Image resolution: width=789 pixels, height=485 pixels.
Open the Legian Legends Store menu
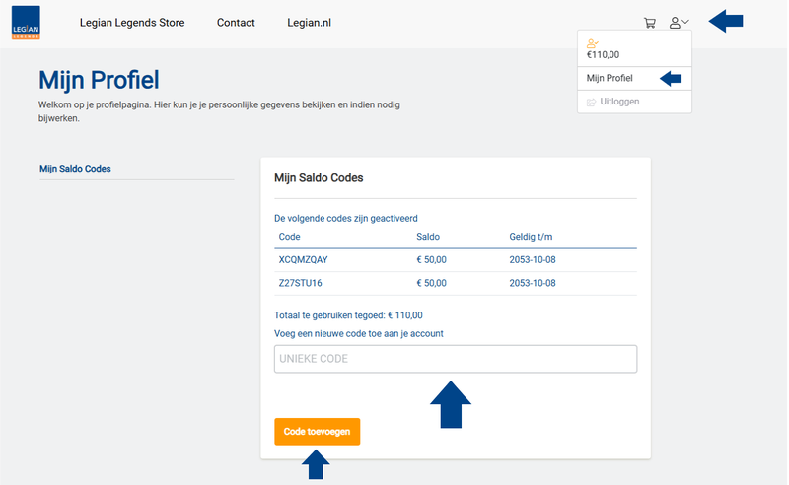coord(132,23)
